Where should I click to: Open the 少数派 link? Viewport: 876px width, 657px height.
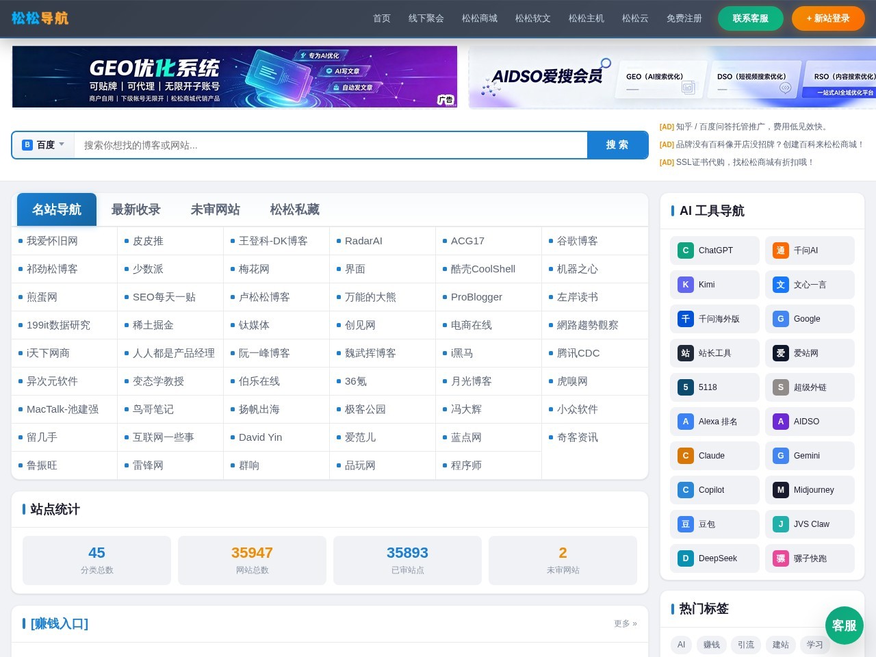point(148,269)
